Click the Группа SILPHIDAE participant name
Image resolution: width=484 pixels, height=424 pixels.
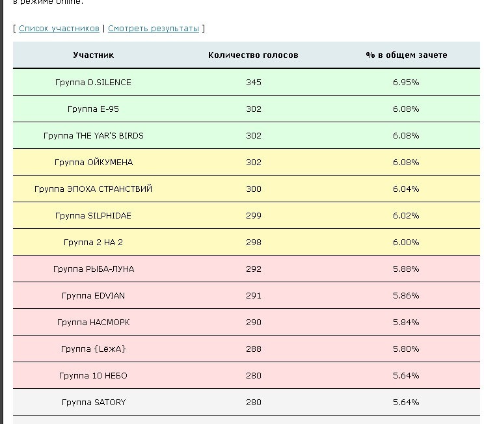tap(93, 216)
